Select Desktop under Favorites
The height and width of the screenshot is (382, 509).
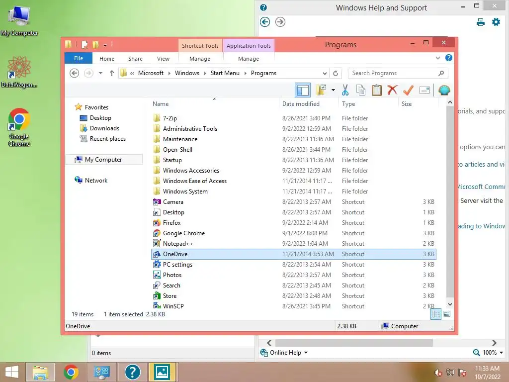pyautogui.click(x=100, y=118)
